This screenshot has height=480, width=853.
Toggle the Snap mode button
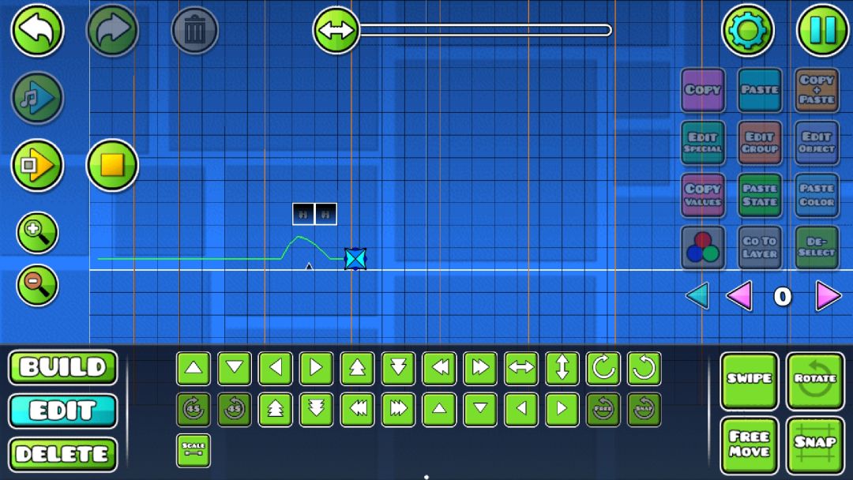coord(815,446)
